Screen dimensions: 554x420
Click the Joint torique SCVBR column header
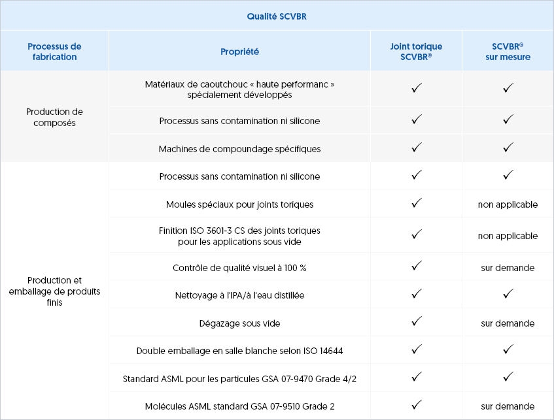(416, 52)
